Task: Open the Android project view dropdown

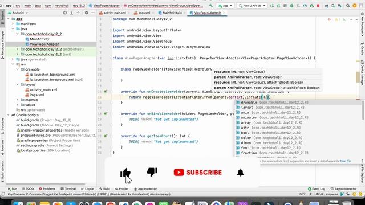Action: tap(18, 13)
